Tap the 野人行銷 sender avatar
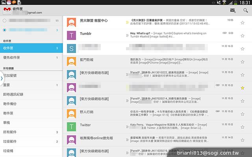 tap(71, 113)
